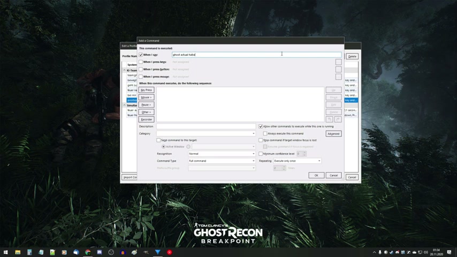Click the redo arrow below sequence buttons
Image resolution: width=457 pixels, height=257 pixels.
338,119
